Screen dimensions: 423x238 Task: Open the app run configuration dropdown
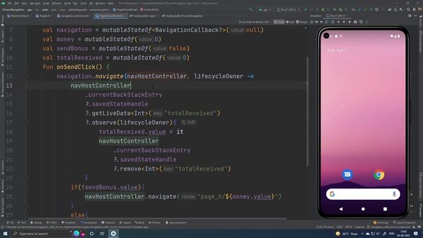point(265,9)
